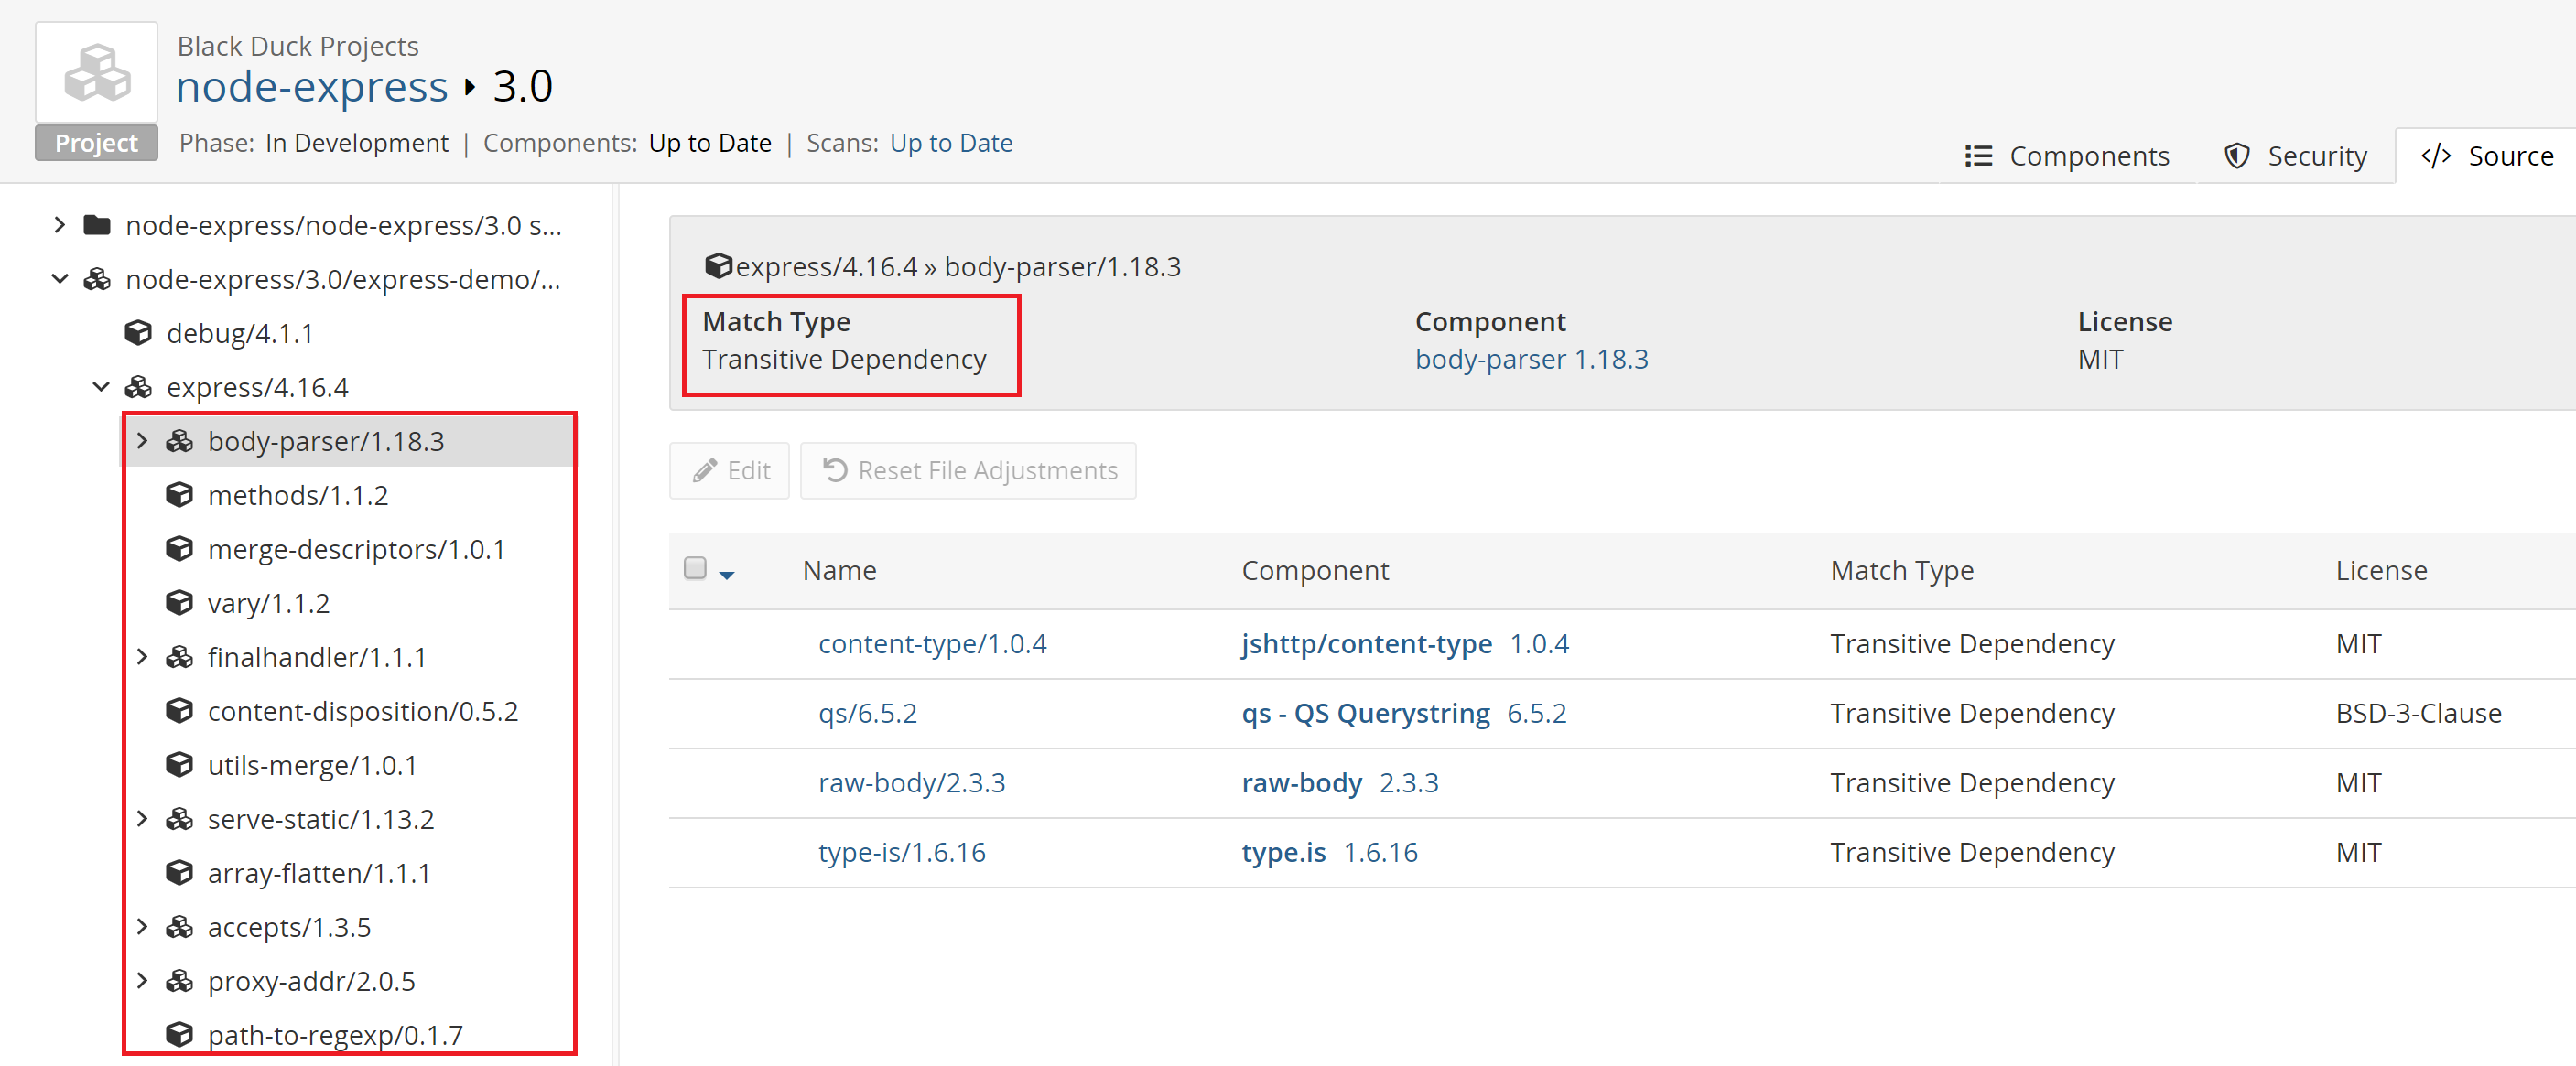
Task: Expand the proxy-addr/2.0.5 tree node
Action: (x=142, y=981)
